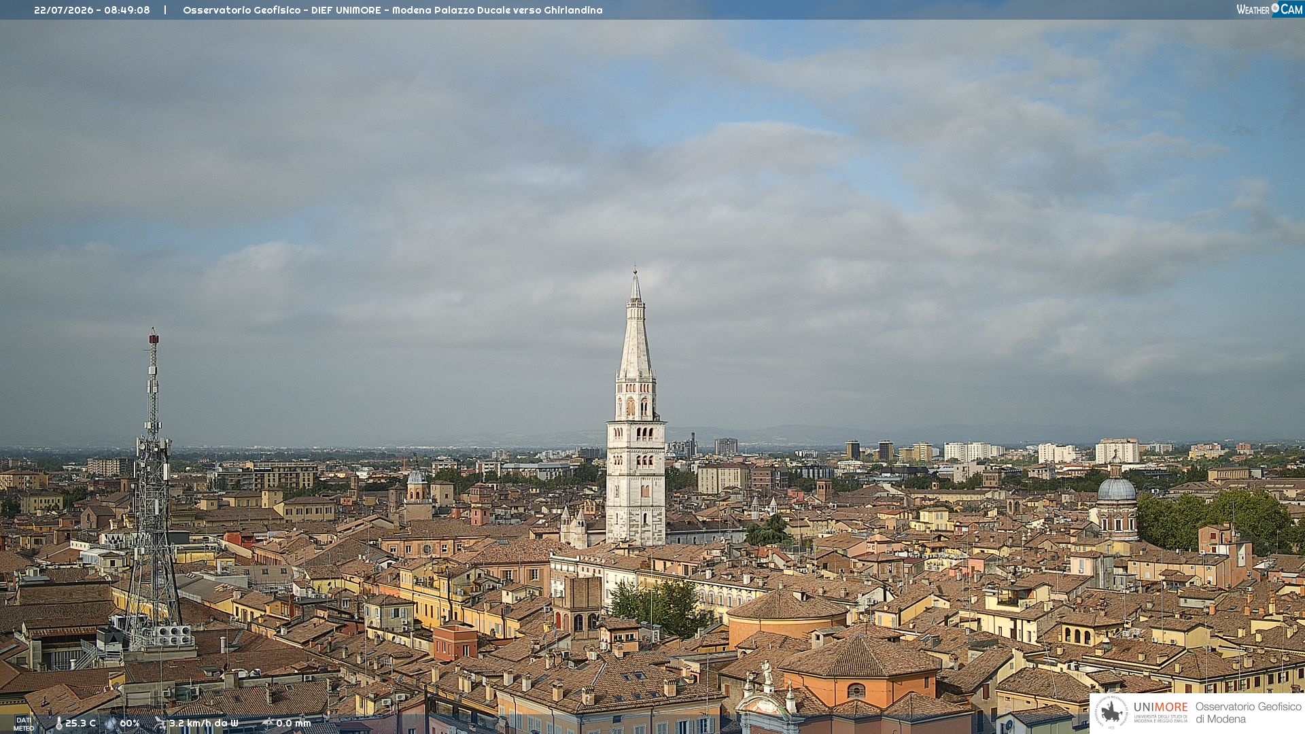Click the 0.0 mm rainfall value
1305x734 pixels.
(x=293, y=724)
